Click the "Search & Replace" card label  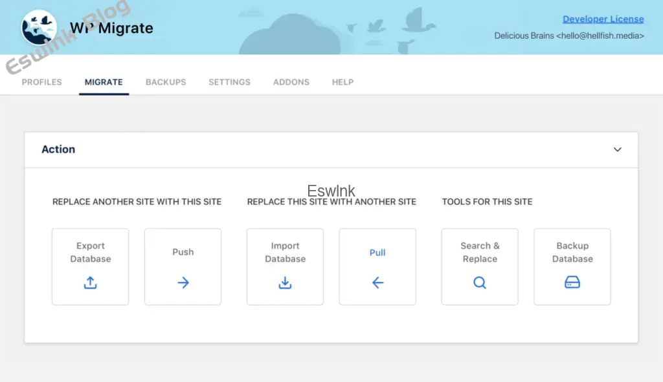coord(480,252)
